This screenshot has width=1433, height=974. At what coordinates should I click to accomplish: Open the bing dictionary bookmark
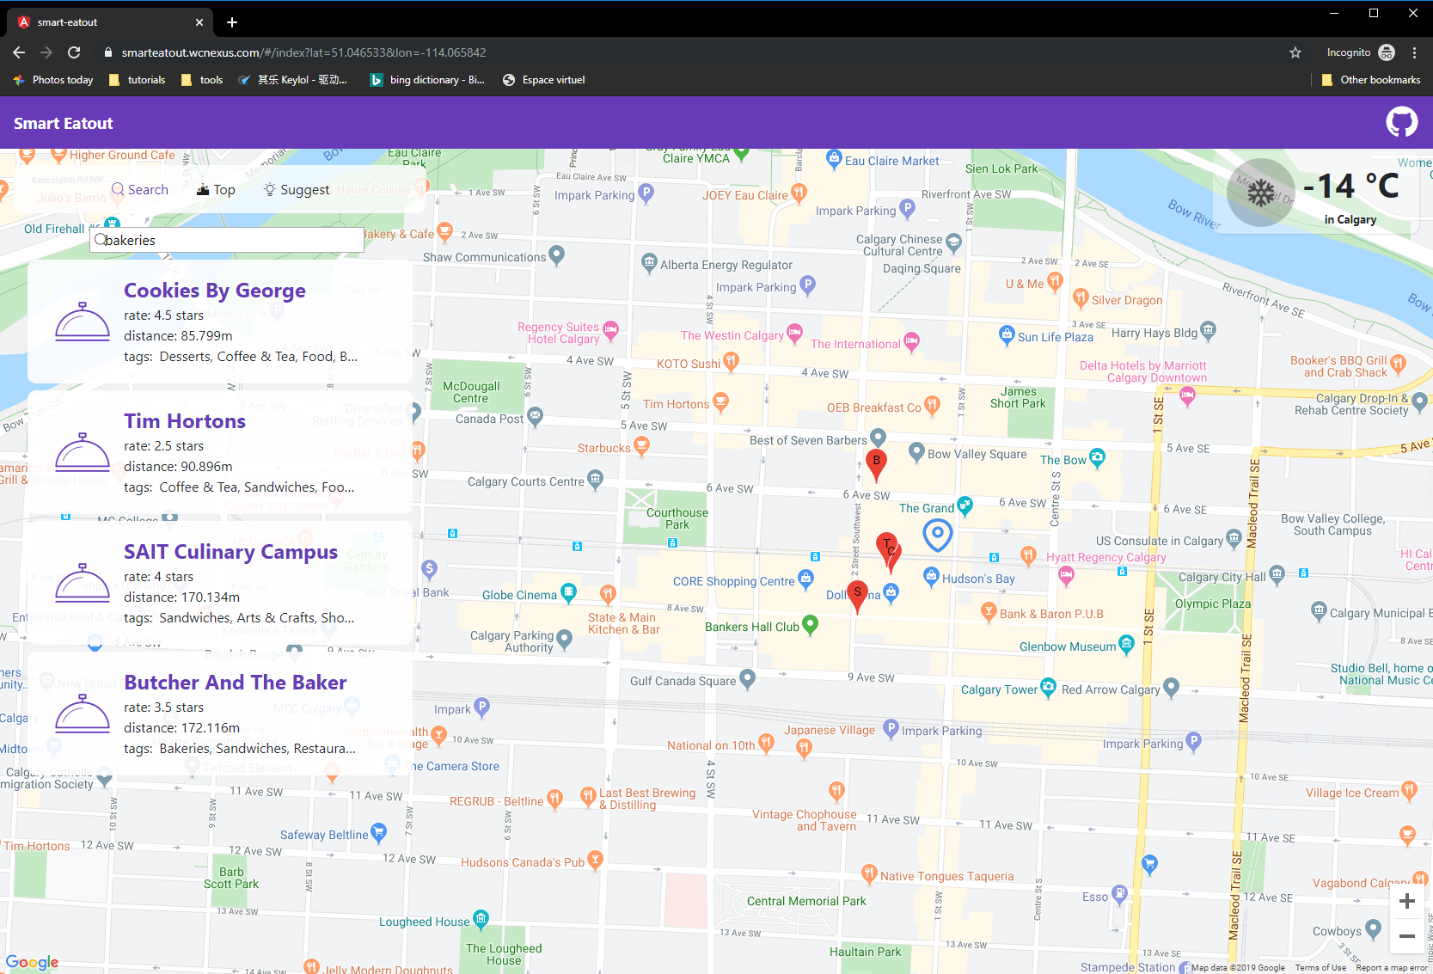click(427, 80)
